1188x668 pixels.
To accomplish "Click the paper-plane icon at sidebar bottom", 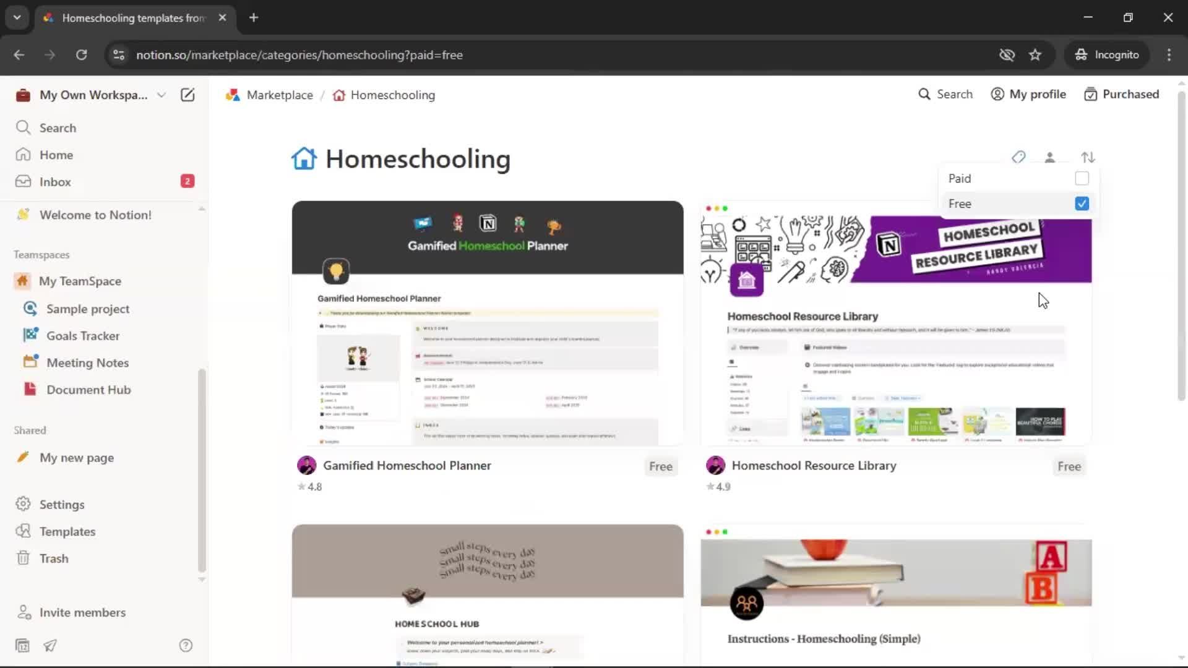I will point(50,646).
